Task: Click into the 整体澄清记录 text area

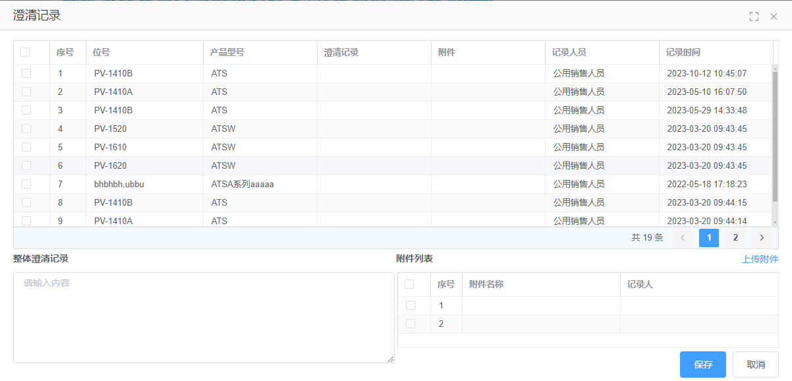Action: pyautogui.click(x=204, y=318)
